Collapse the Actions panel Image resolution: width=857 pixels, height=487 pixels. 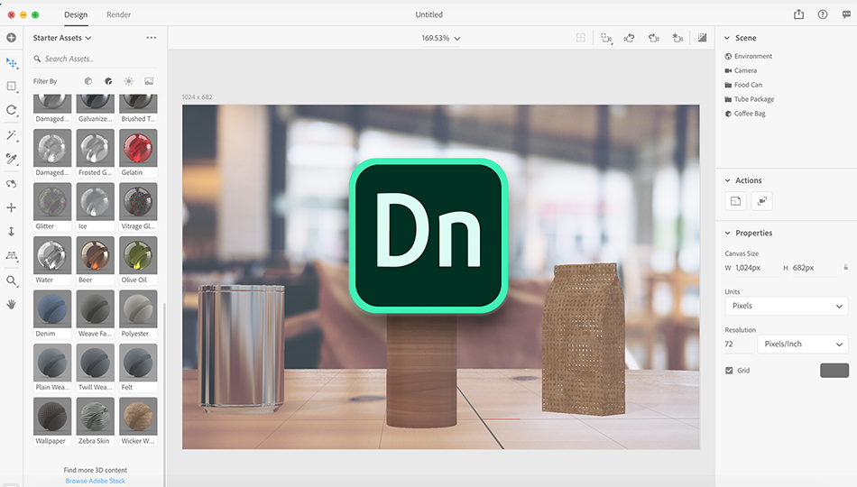[x=727, y=180]
